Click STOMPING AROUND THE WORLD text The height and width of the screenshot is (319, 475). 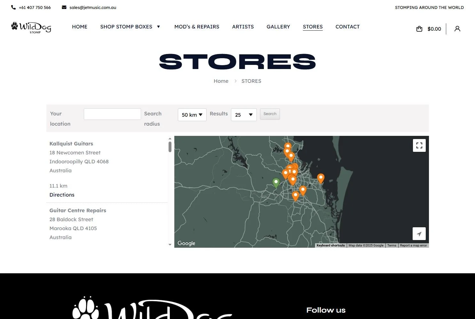pos(429,7)
